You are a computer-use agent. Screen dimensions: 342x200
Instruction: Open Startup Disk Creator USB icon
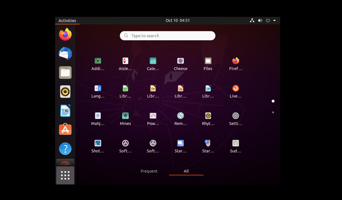point(208,146)
